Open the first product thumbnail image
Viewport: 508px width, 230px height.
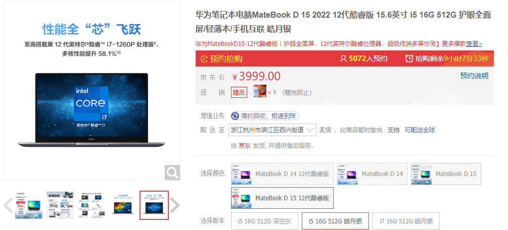tap(28, 205)
